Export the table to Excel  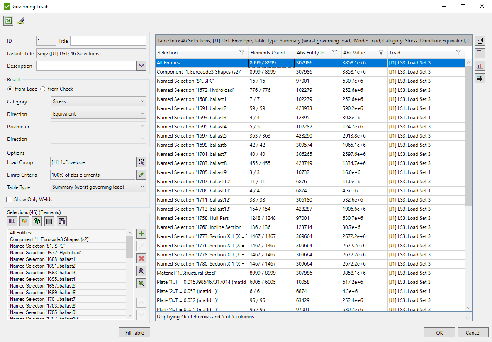[8, 20]
